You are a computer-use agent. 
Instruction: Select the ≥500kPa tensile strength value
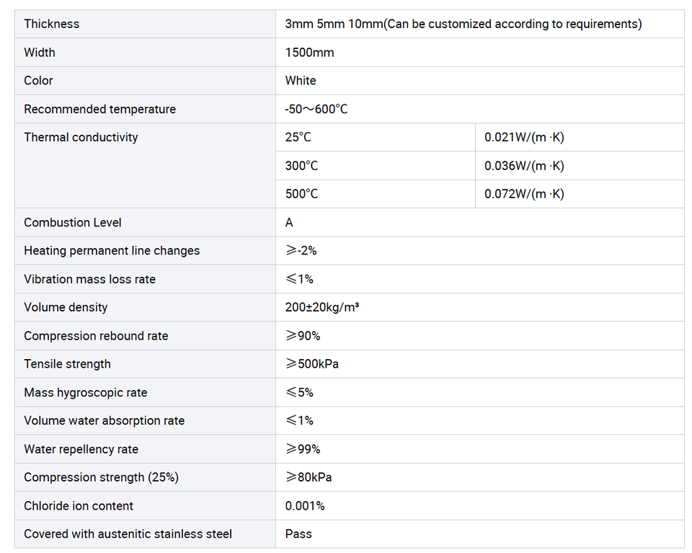pyautogui.click(x=312, y=364)
